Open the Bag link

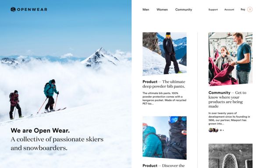243,10
